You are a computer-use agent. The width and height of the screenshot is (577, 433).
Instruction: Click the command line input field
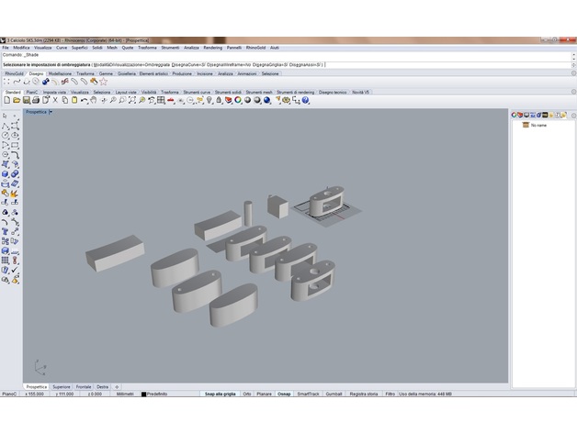pyautogui.click(x=276, y=55)
